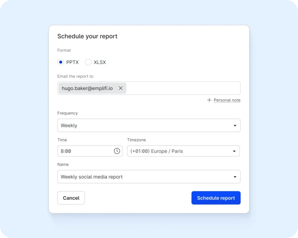
Task: Click the 8:00 time input field
Action: (x=83, y=151)
